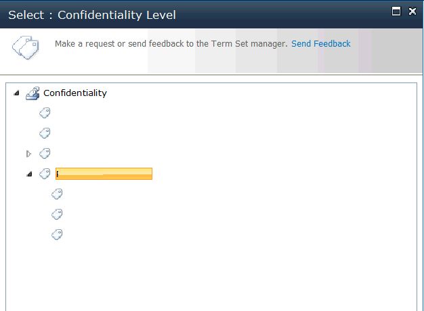Click the tag icon beside the collapsed arrow
Viewport: 424px width, 311px height.
tap(45, 153)
